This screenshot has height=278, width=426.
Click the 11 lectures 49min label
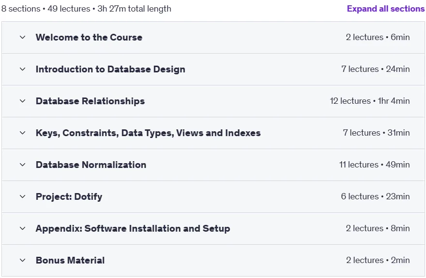pyautogui.click(x=374, y=165)
